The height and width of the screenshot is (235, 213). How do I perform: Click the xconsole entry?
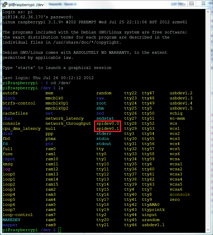click(180, 194)
